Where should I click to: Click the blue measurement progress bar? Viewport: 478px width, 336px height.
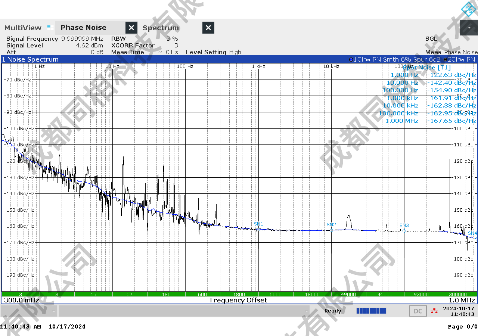coord(371,311)
